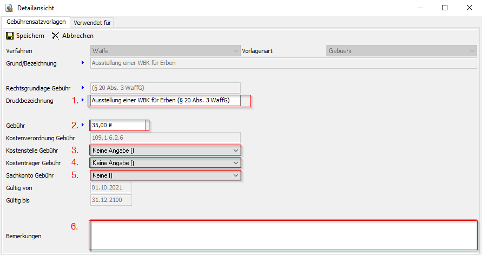Screen dimensions: 482x255
Task: Select the Gebührensatzvorlagen tab
Action: (36, 22)
